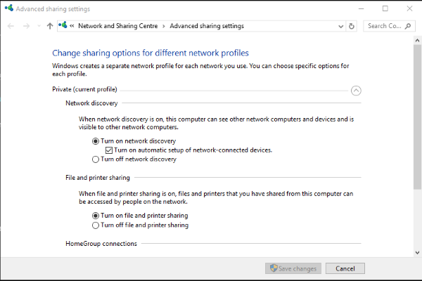
Task: Click the search magnifier icon
Action: [408, 26]
